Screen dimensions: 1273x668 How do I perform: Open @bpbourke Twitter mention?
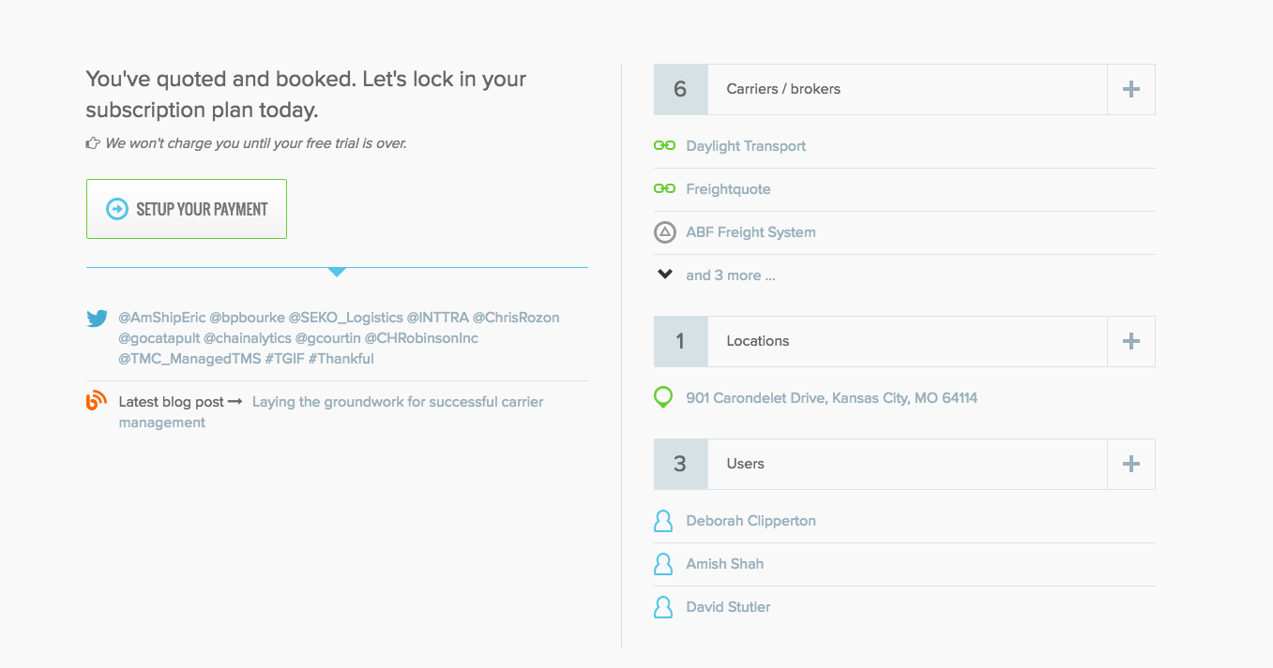(247, 318)
